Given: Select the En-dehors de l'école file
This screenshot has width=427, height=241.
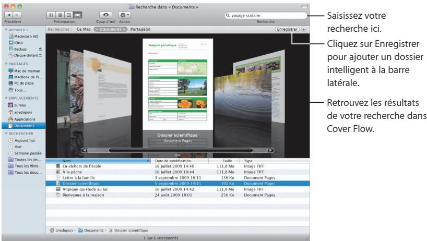Looking at the screenshot, I should pyautogui.click(x=177, y=166).
